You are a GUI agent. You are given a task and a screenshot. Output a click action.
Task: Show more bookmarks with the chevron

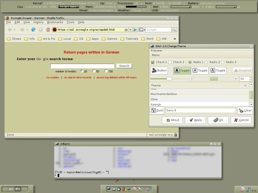point(175,39)
